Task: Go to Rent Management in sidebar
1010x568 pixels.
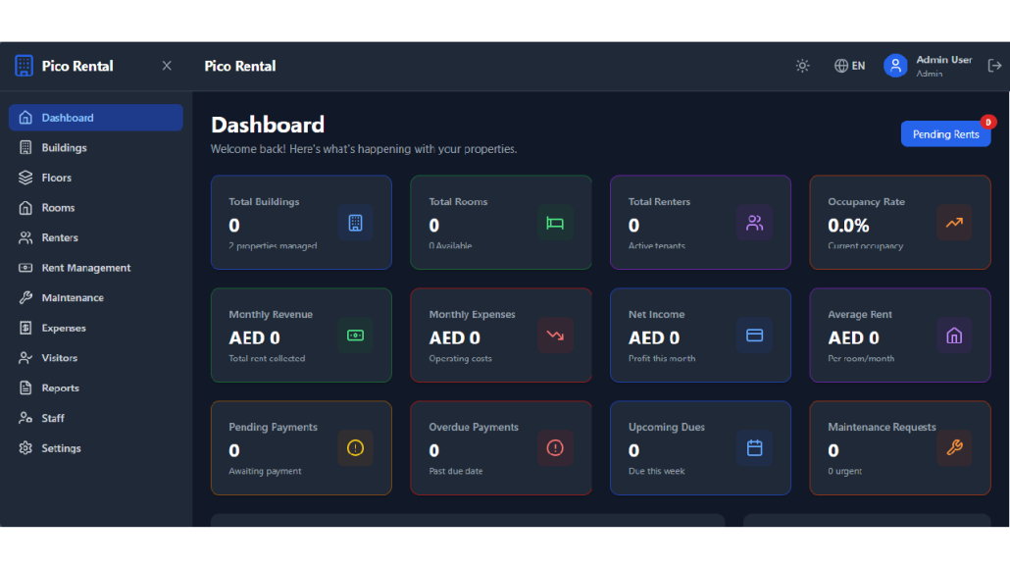Action: [x=85, y=268]
